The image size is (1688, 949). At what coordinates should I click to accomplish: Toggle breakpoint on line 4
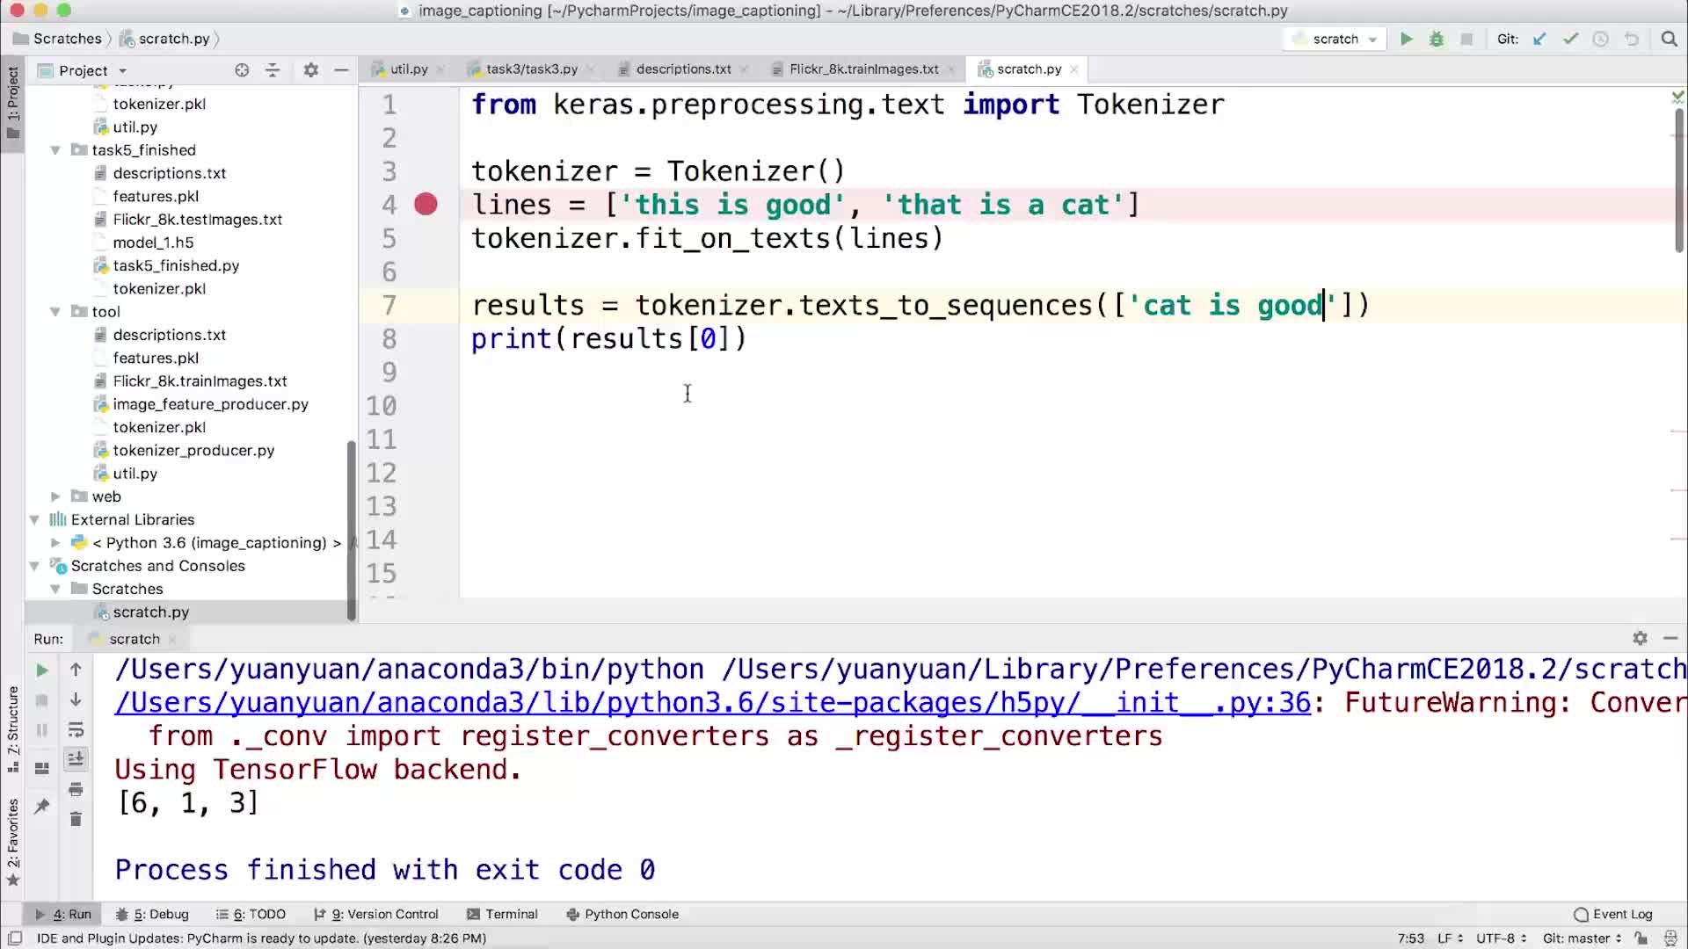point(426,205)
